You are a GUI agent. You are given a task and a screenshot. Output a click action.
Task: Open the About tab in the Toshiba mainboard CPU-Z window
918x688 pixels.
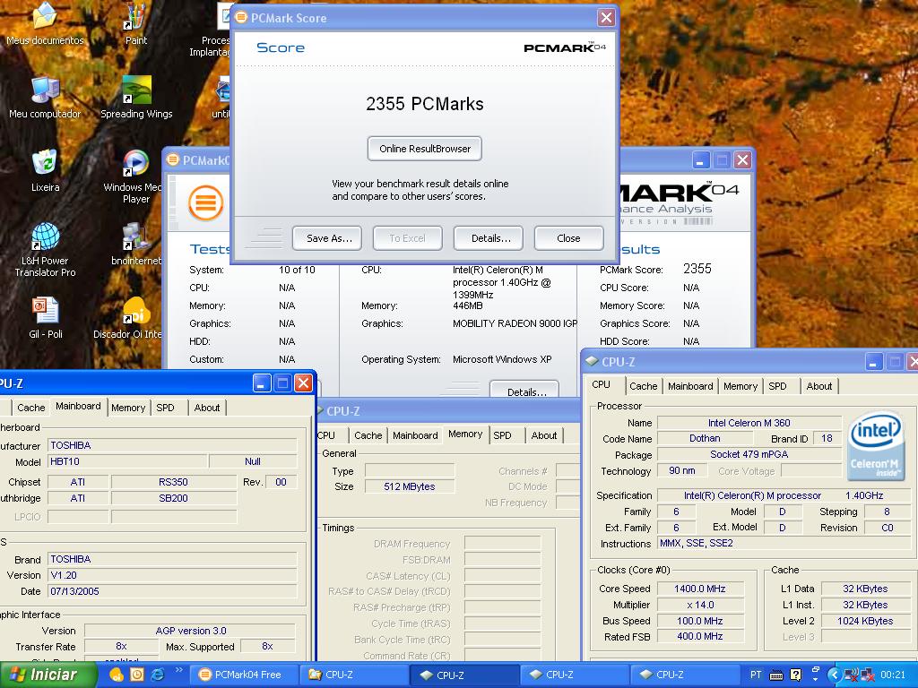207,408
